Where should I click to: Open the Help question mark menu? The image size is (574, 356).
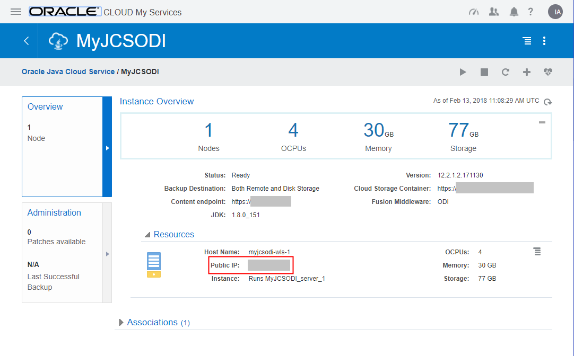click(530, 11)
